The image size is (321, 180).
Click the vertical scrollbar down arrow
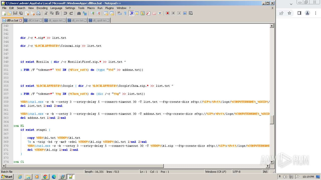(x=272, y=162)
